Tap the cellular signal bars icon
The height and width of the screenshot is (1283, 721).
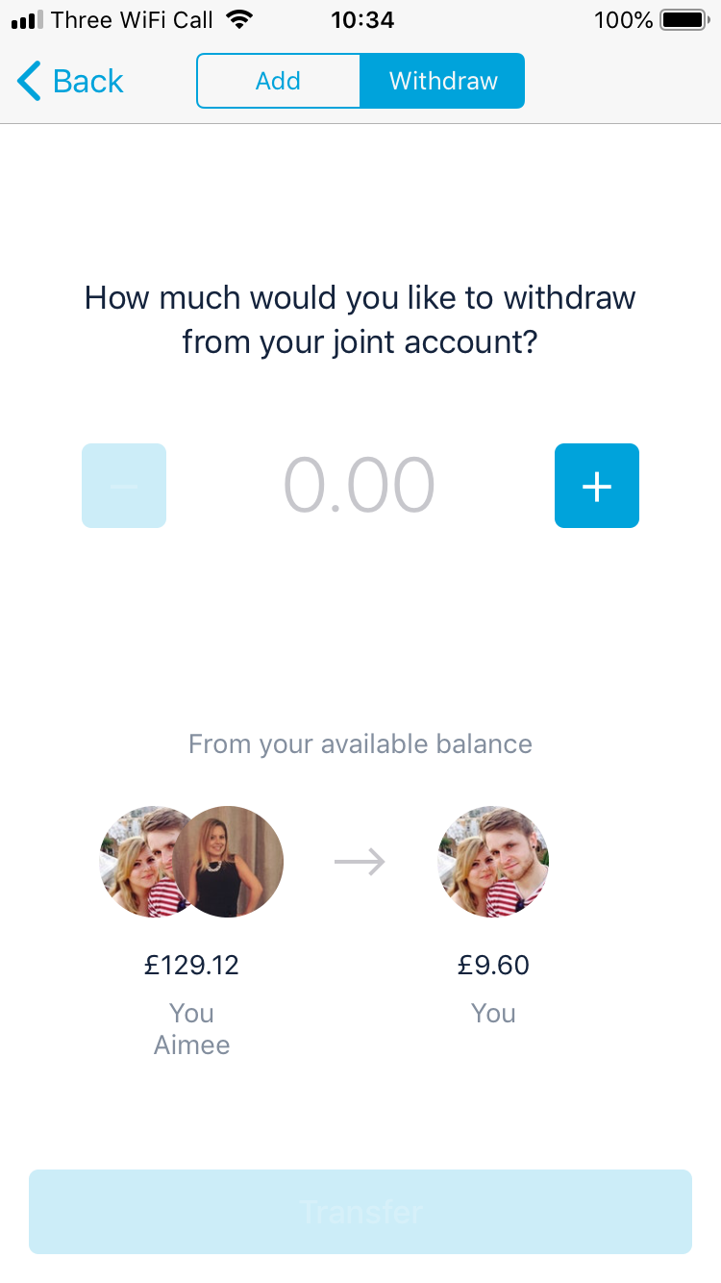pos(28,20)
